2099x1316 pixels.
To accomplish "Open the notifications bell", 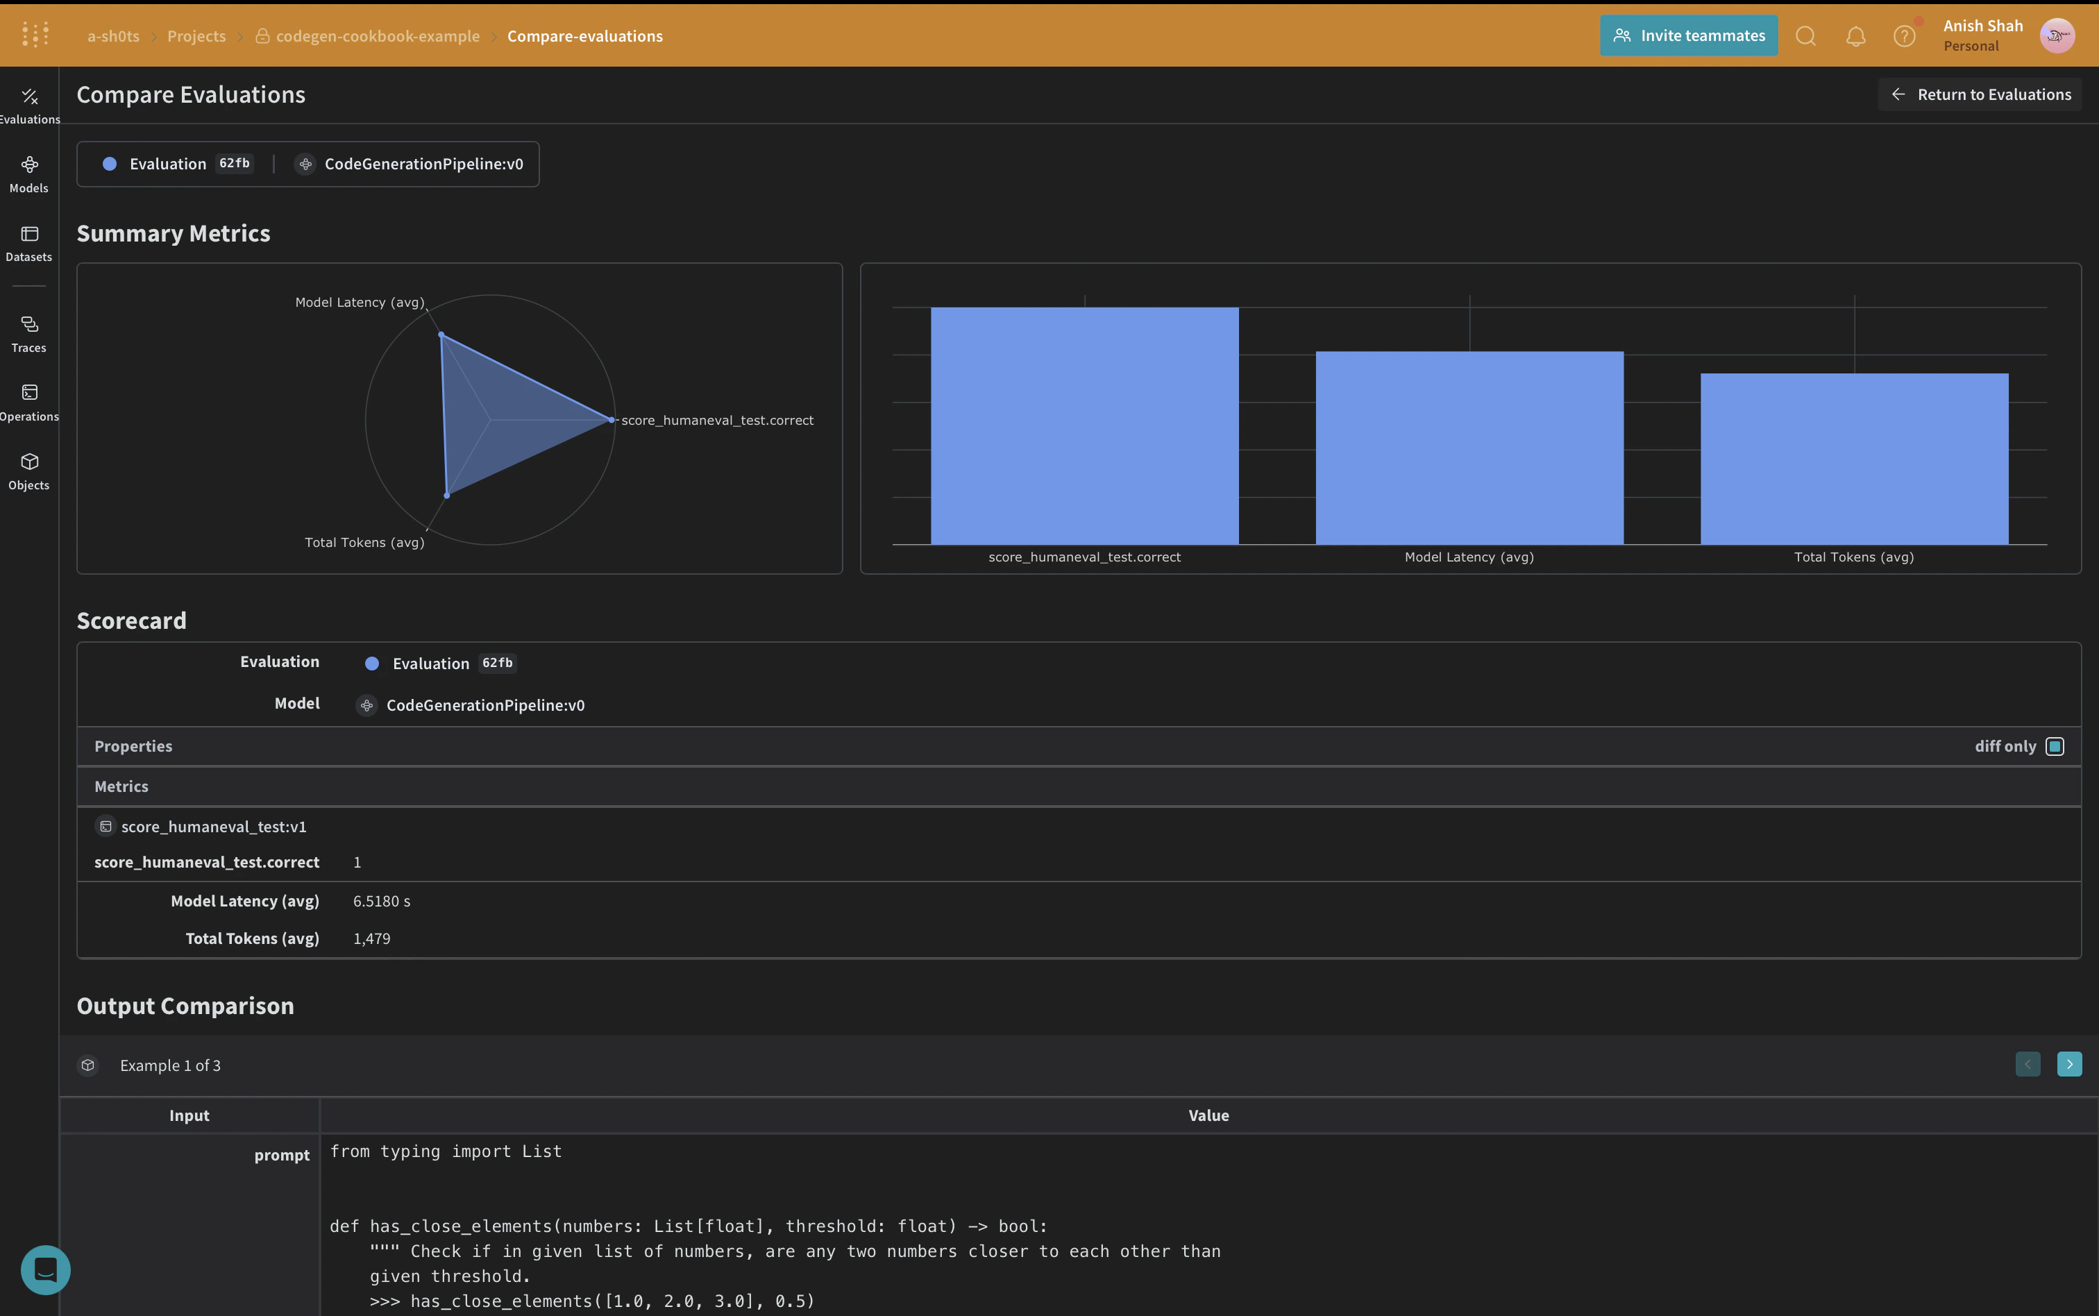I will pos(1855,35).
